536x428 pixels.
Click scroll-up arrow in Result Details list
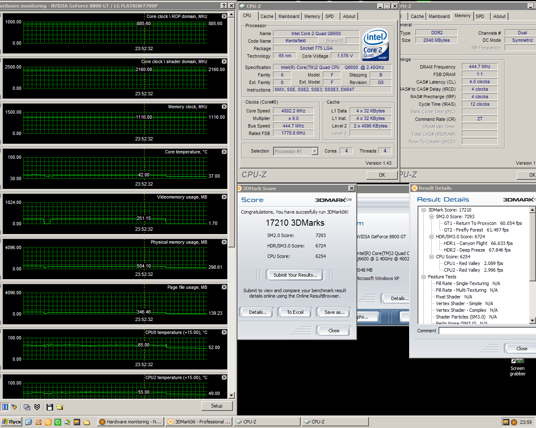click(533, 210)
